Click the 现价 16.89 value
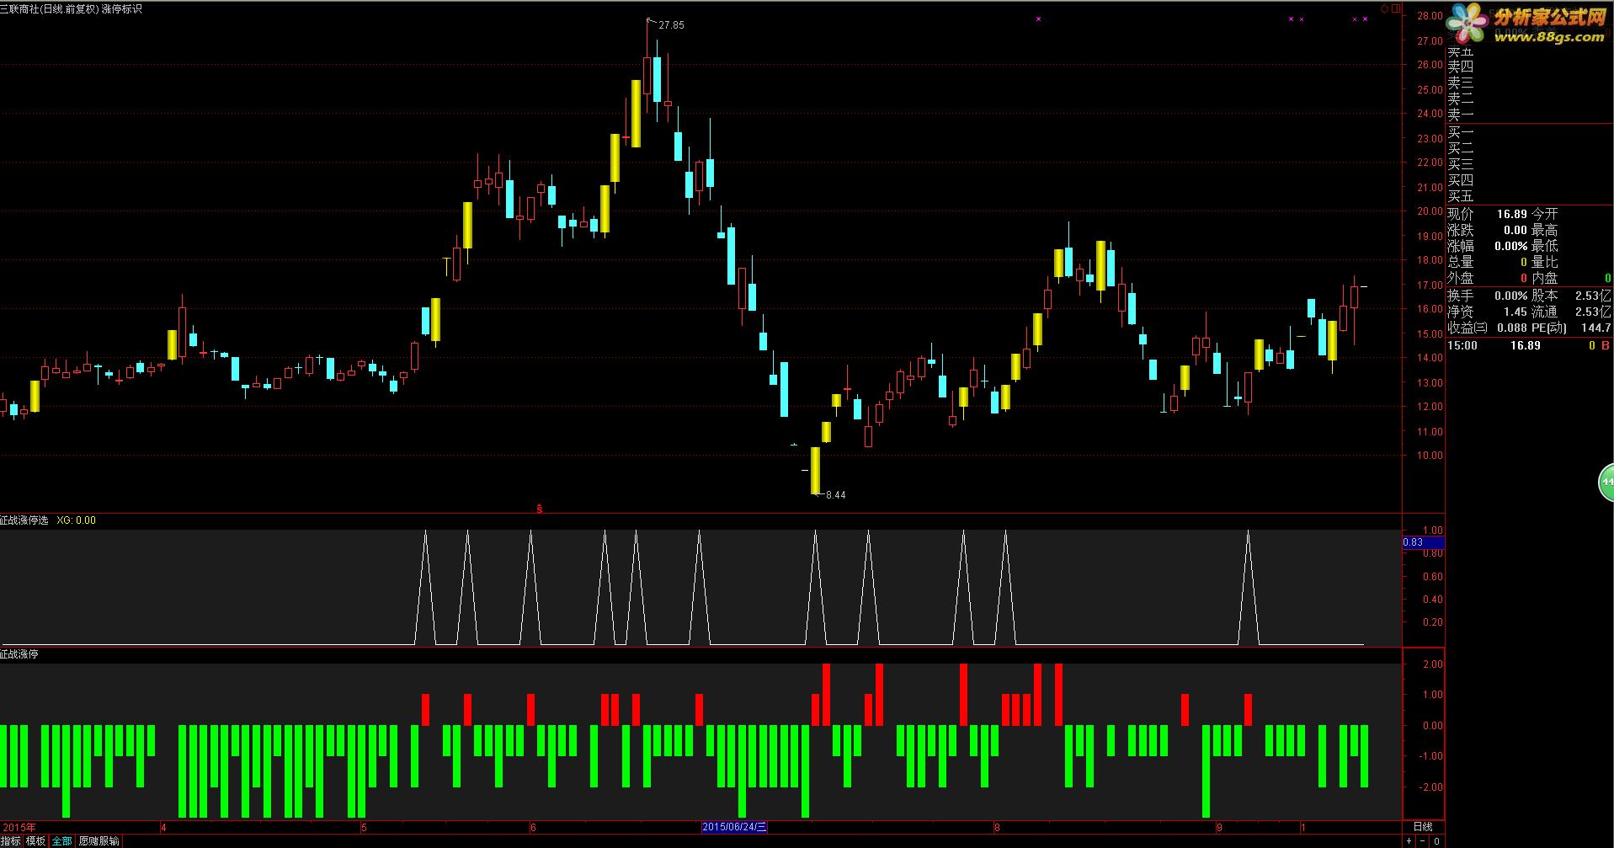The image size is (1614, 848). 1512,214
